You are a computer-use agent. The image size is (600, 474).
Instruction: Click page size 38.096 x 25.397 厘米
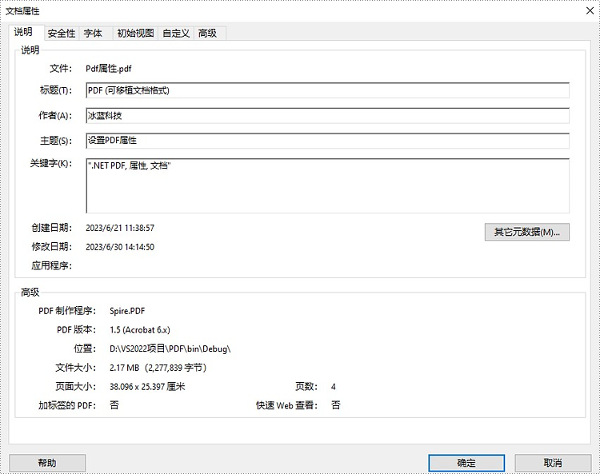[147, 387]
